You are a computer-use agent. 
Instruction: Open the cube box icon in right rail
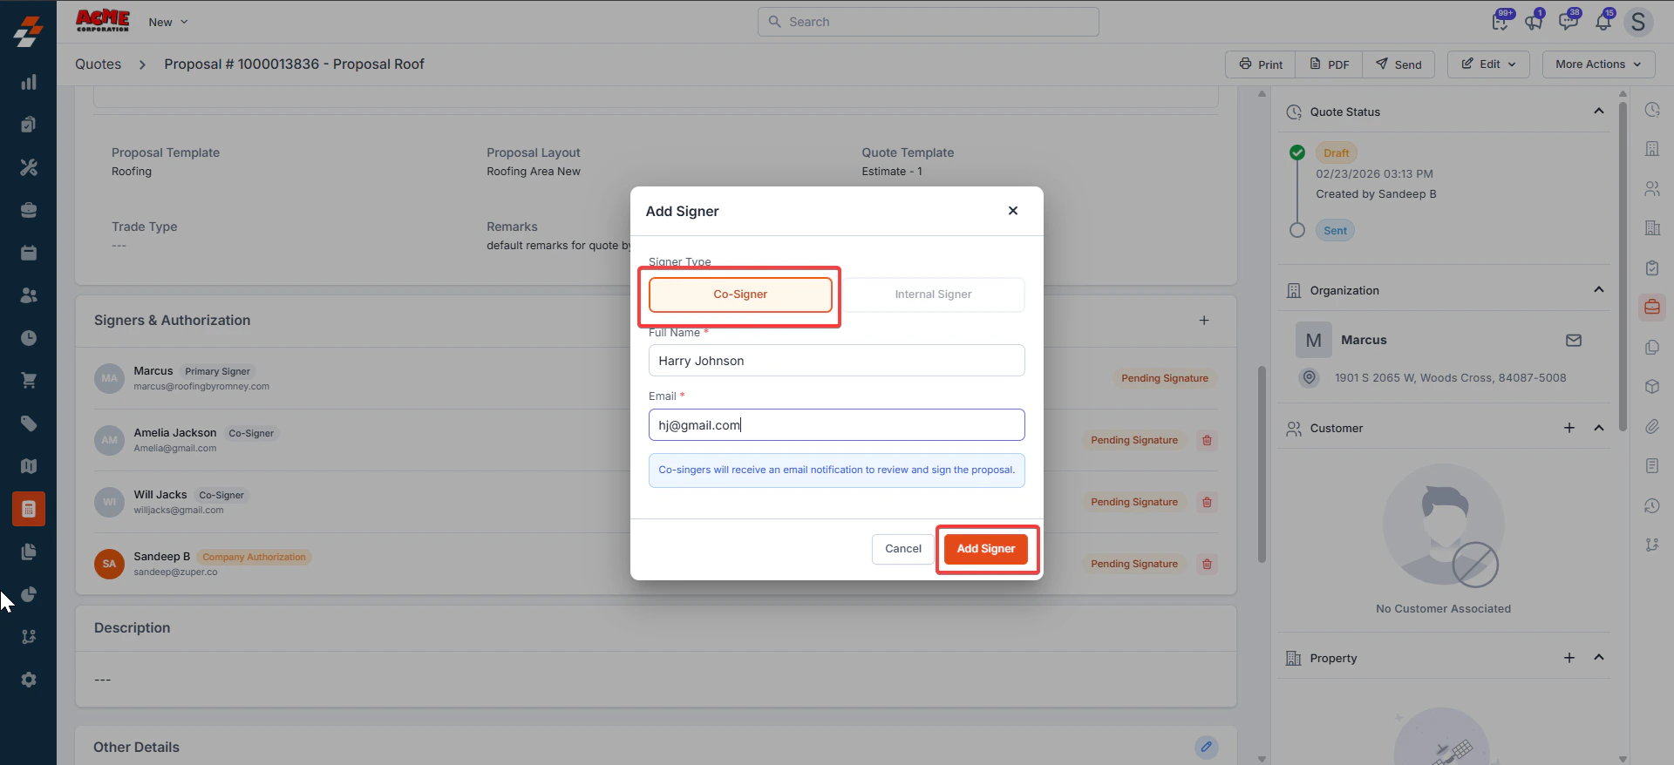click(x=1652, y=386)
